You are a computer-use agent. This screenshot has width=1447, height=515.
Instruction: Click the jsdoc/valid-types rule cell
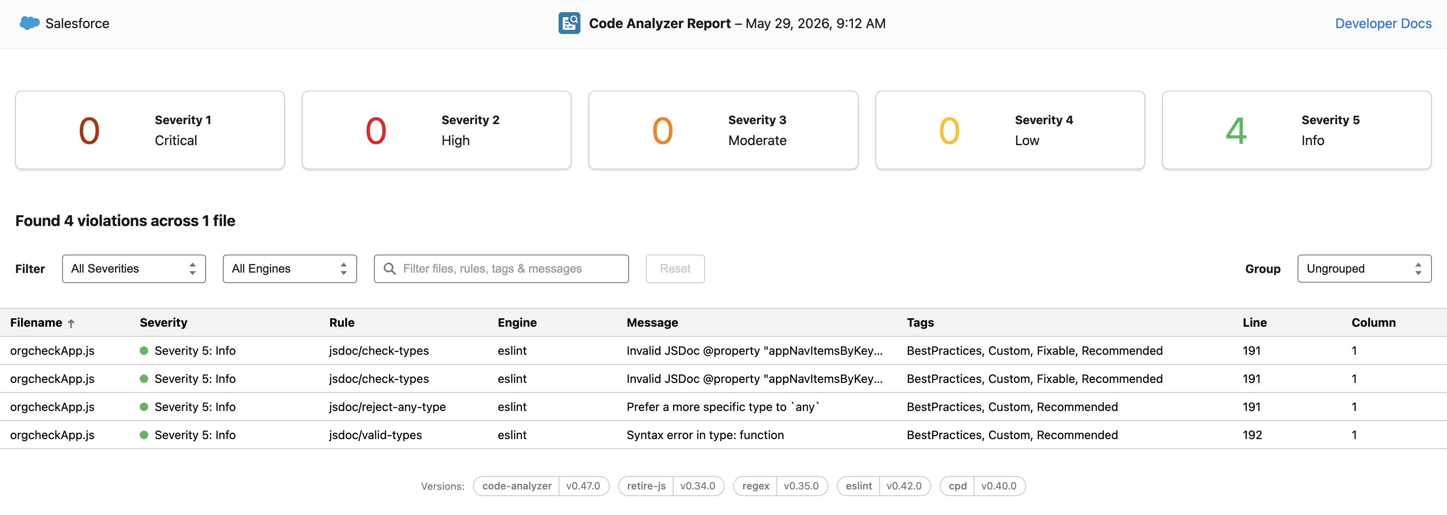375,435
